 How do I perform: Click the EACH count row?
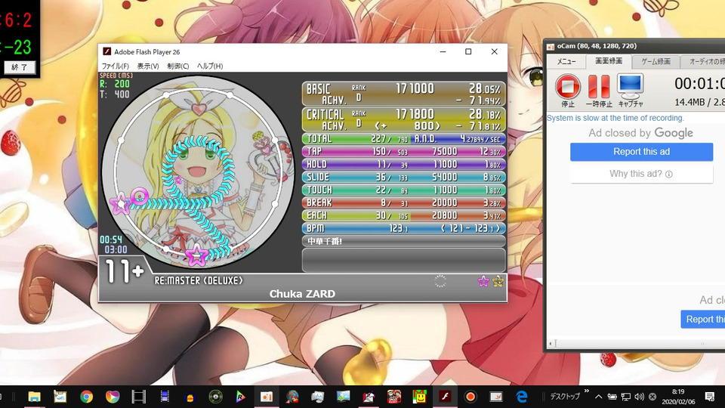403,215
